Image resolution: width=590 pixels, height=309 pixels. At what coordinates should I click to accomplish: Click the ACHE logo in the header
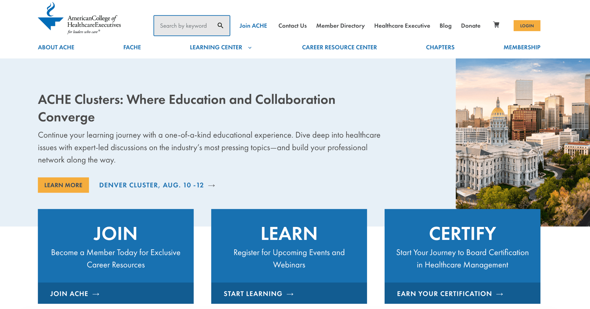(80, 18)
